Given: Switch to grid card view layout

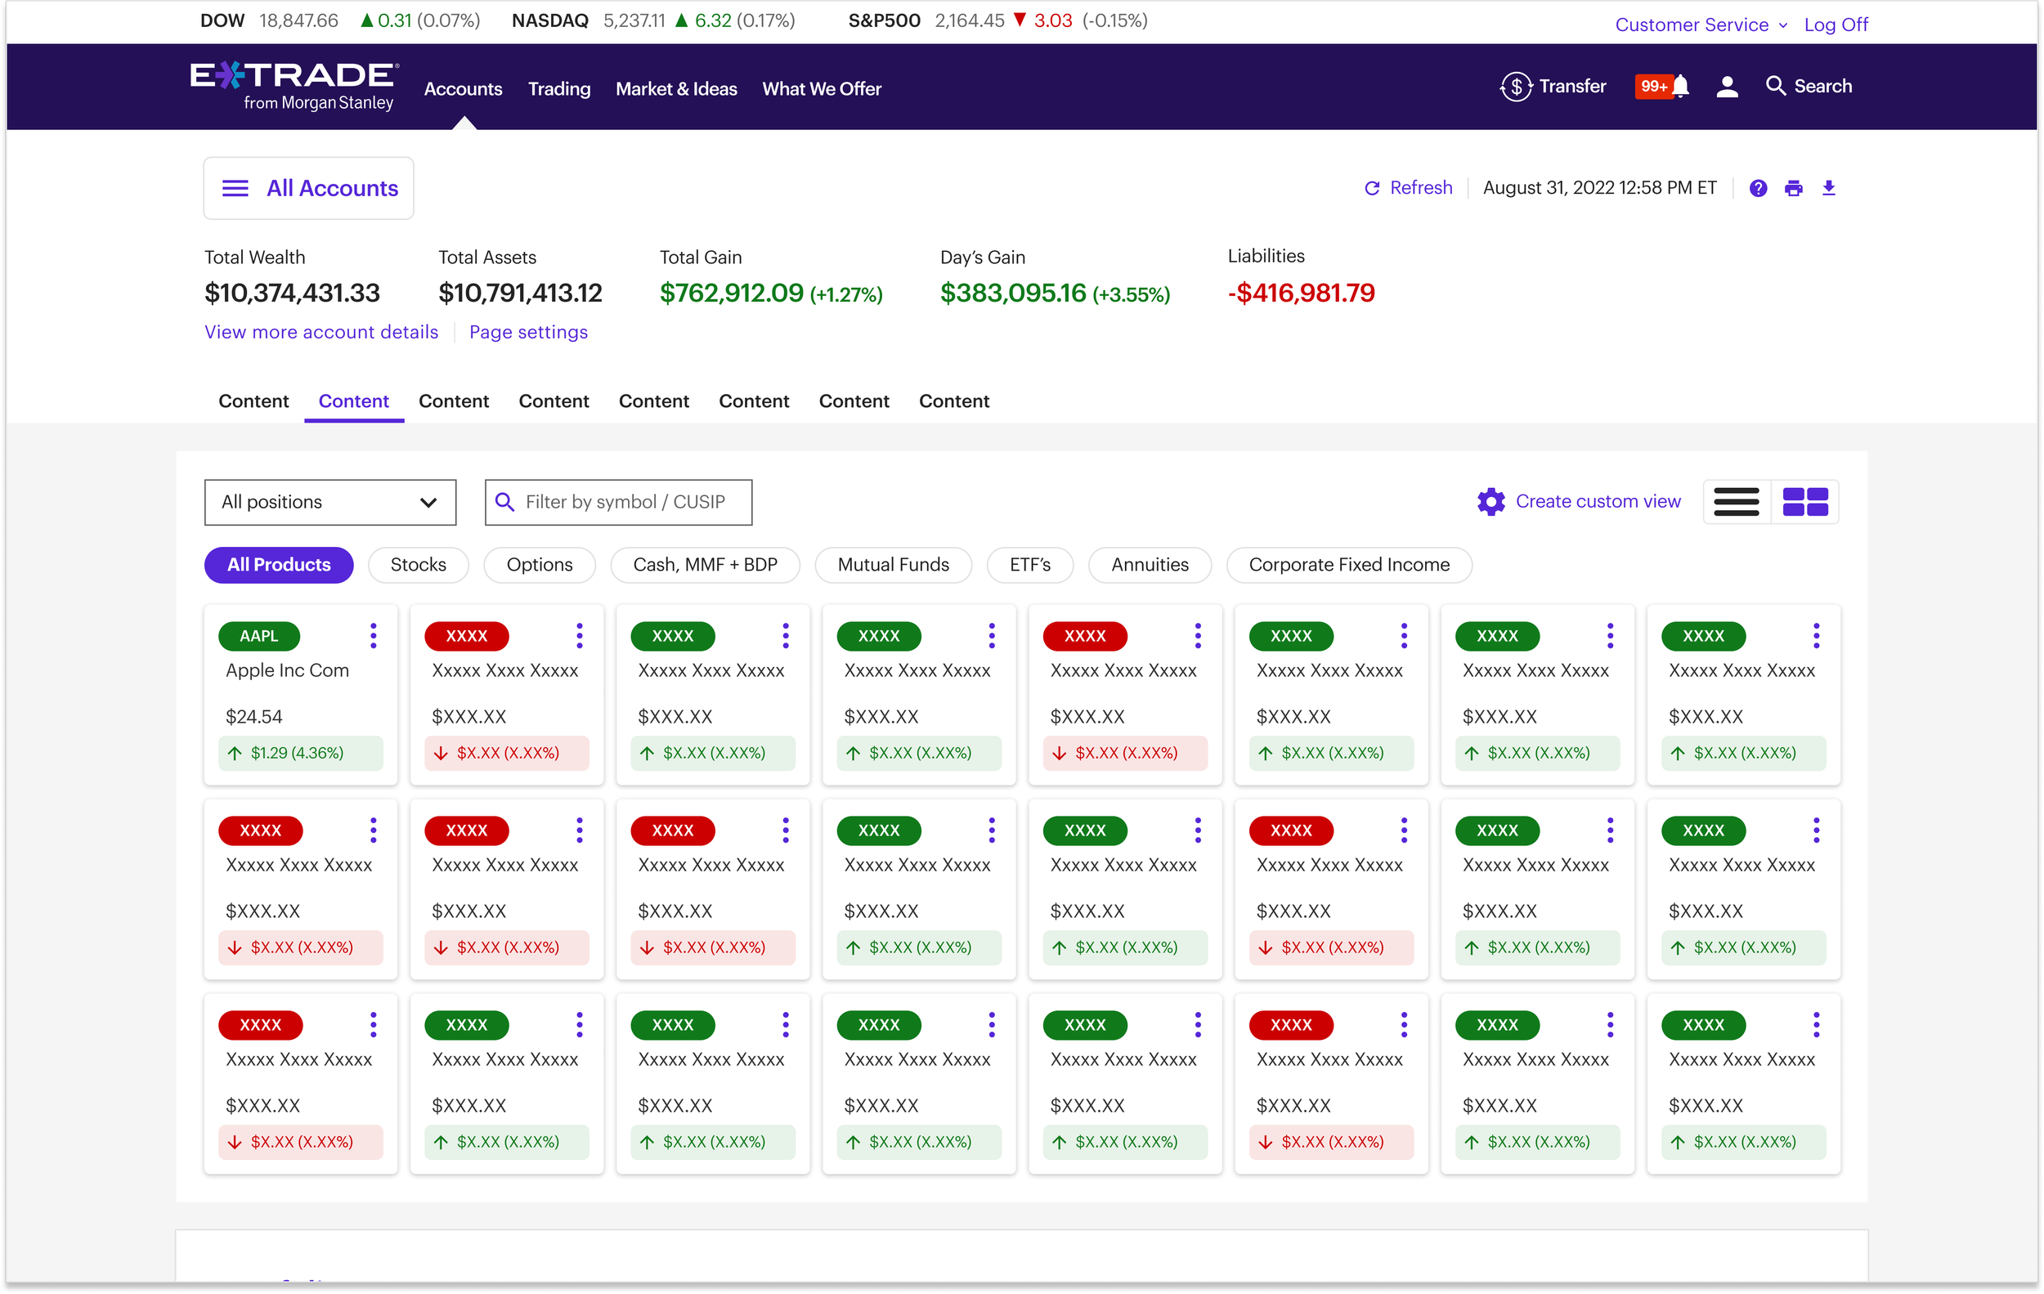Looking at the screenshot, I should (1804, 501).
